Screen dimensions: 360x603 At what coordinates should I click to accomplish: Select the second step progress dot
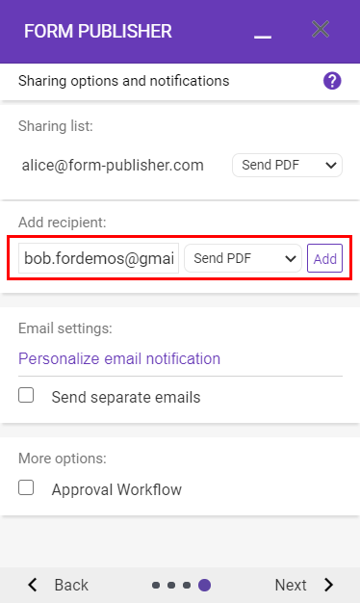171,585
